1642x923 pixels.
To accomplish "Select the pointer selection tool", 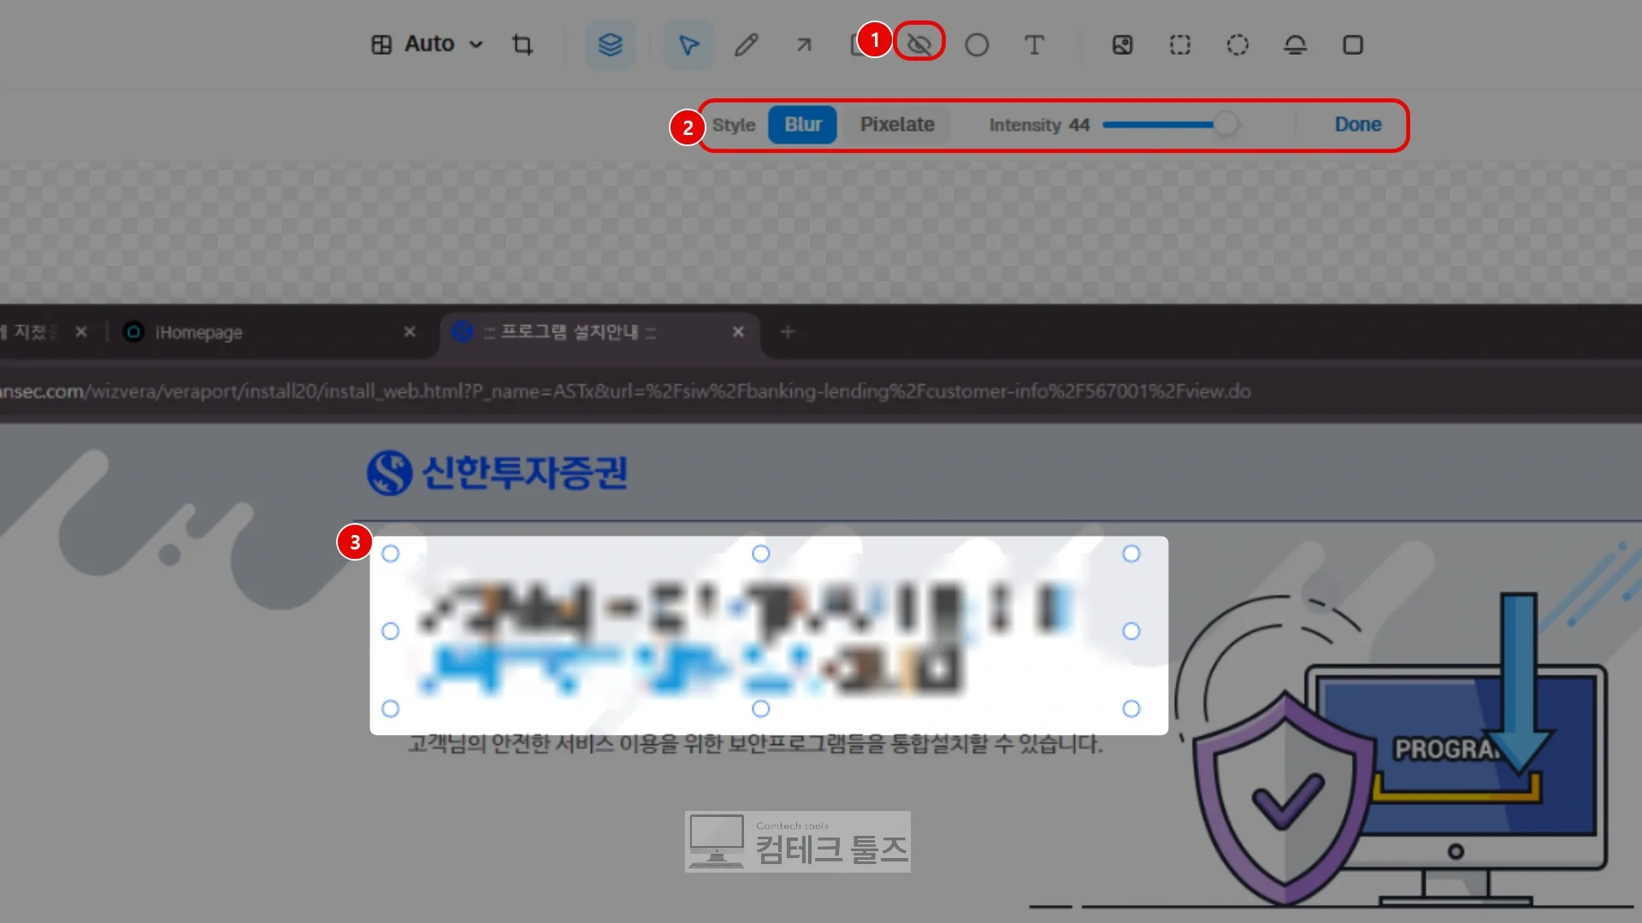I will (x=688, y=44).
